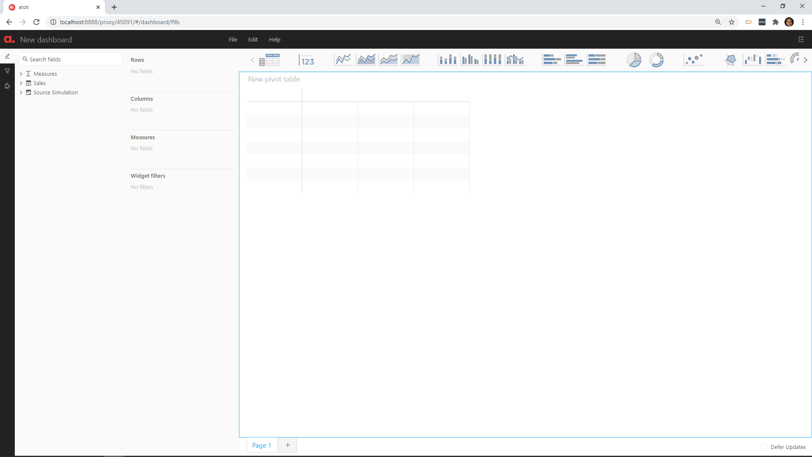Pick the donut chart widget
Screen dimensions: 812x457
[656, 60]
